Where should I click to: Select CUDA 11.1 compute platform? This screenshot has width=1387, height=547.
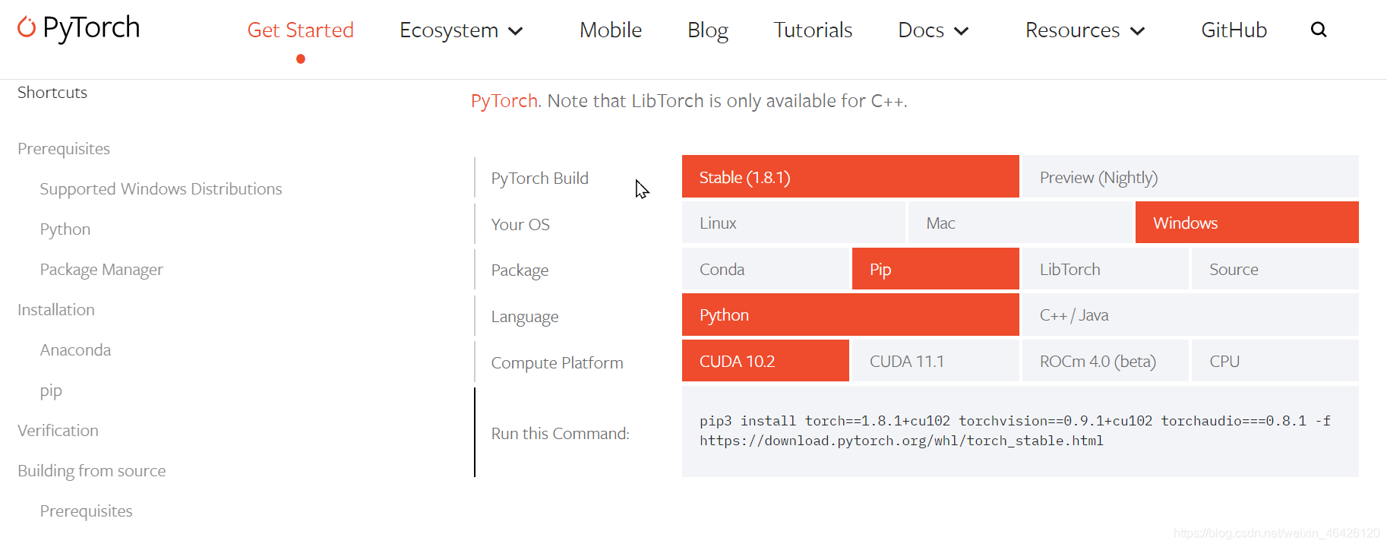pyautogui.click(x=935, y=361)
